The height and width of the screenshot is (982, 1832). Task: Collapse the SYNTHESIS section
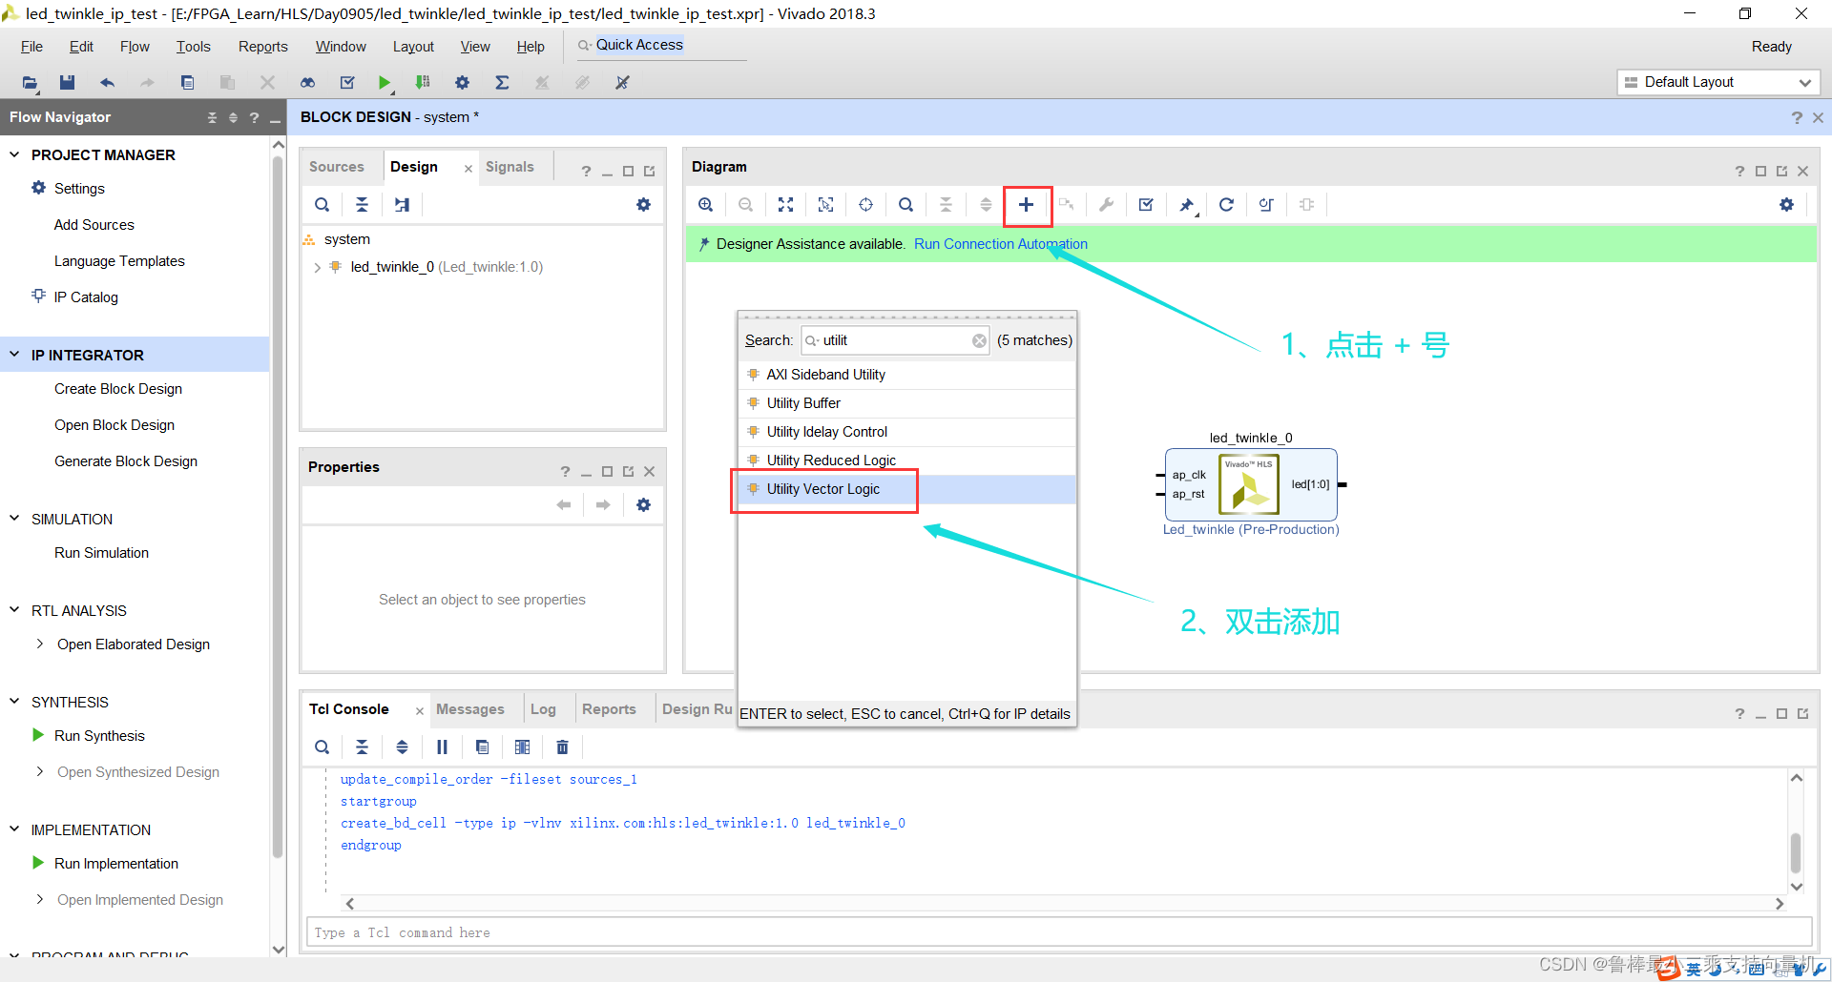pyautogui.click(x=14, y=702)
